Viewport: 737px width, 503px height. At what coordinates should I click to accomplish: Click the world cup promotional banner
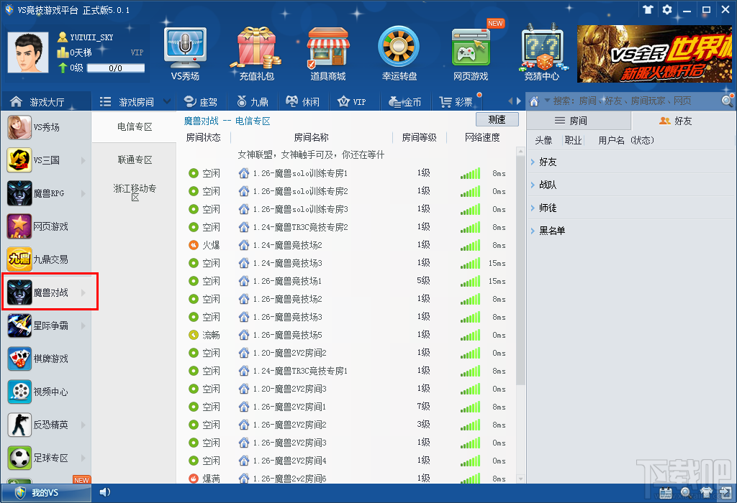tap(655, 53)
